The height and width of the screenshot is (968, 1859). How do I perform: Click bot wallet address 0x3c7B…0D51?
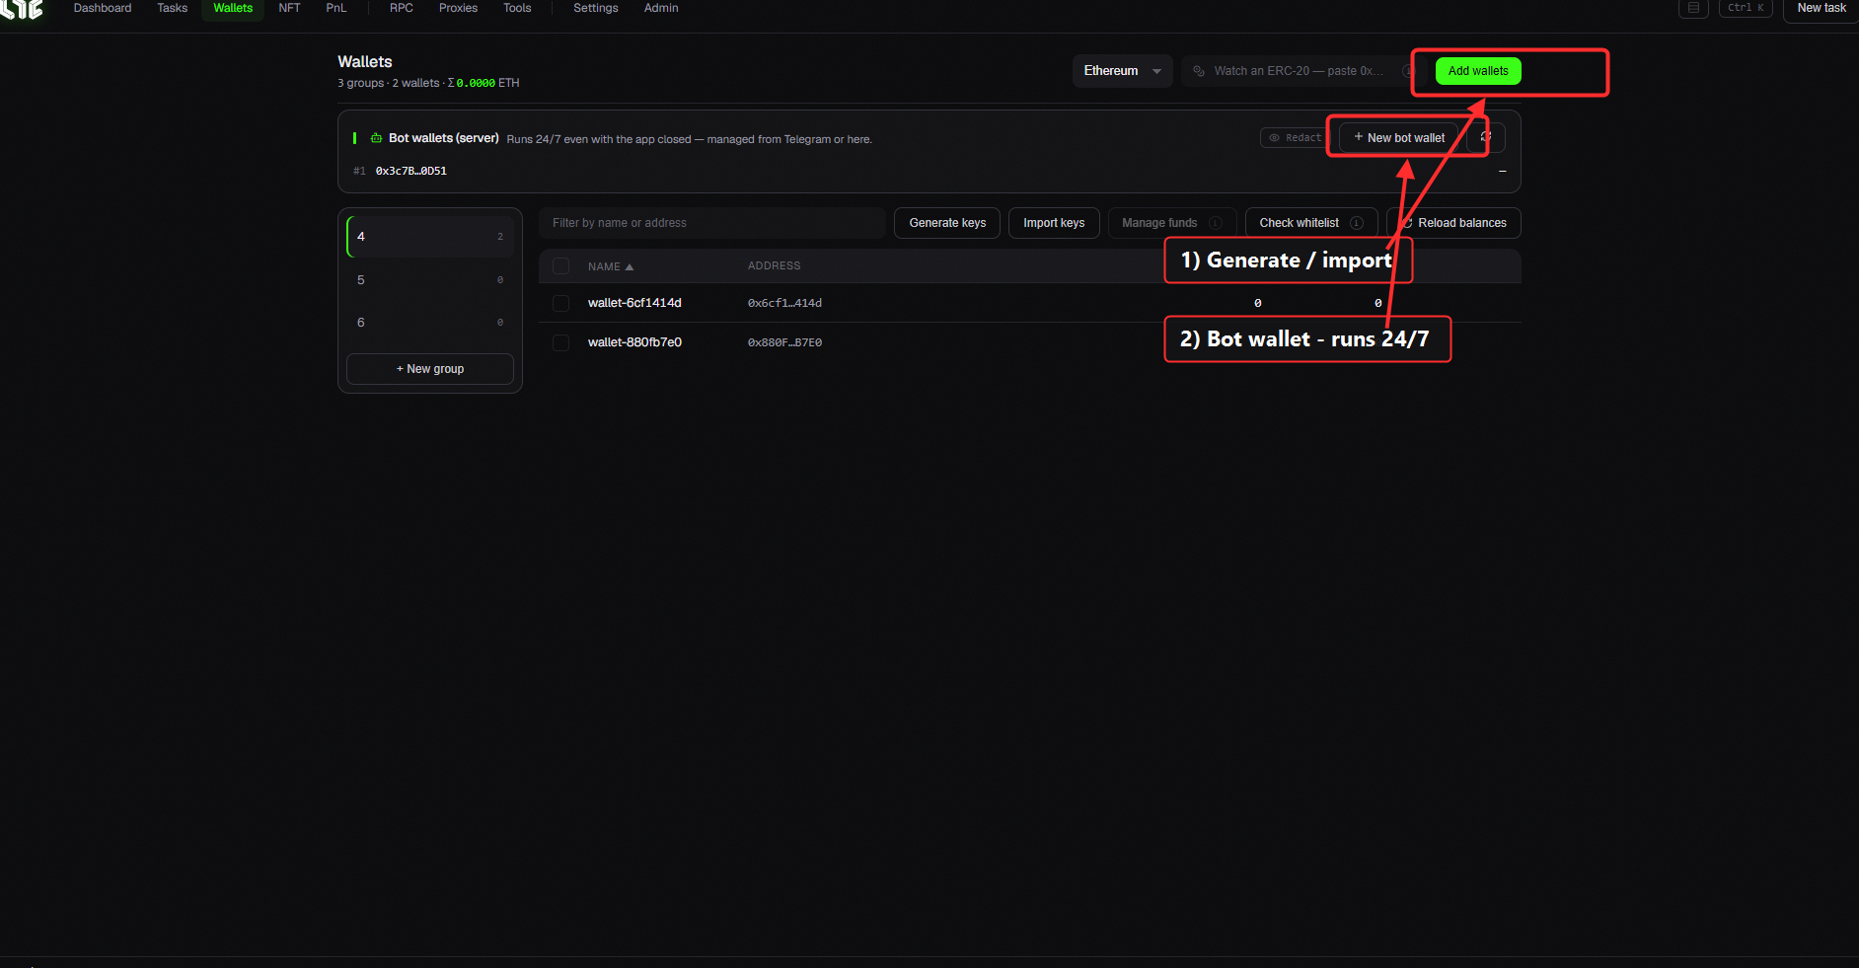tap(410, 171)
